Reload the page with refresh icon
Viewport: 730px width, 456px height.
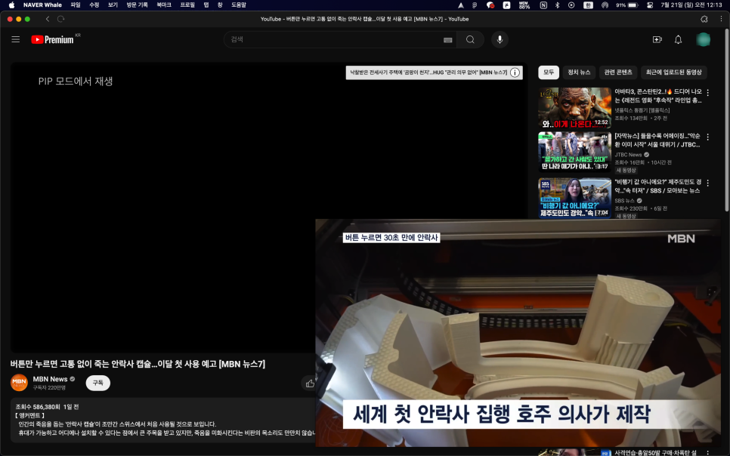60,19
